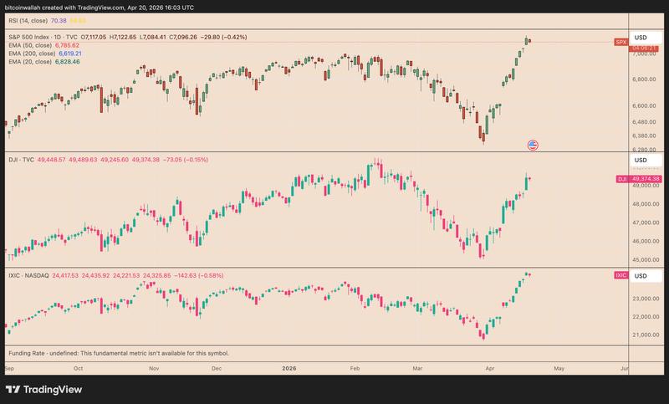This screenshot has height=404, width=669.
Task: Click the IXIC close value 24,325.85
Action: pyautogui.click(x=156, y=275)
